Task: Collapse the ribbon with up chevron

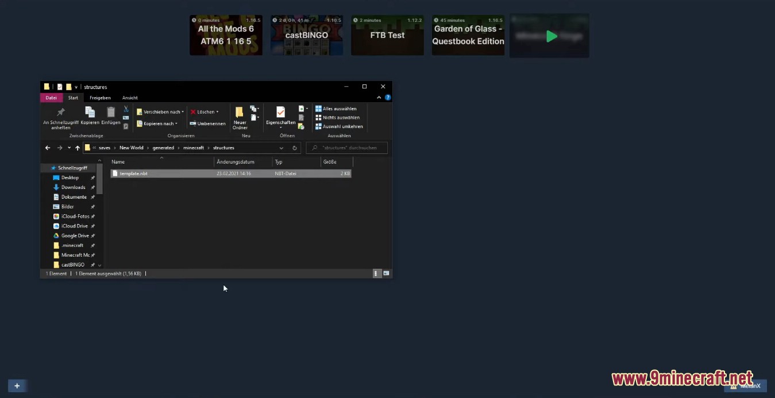Action: (379, 98)
